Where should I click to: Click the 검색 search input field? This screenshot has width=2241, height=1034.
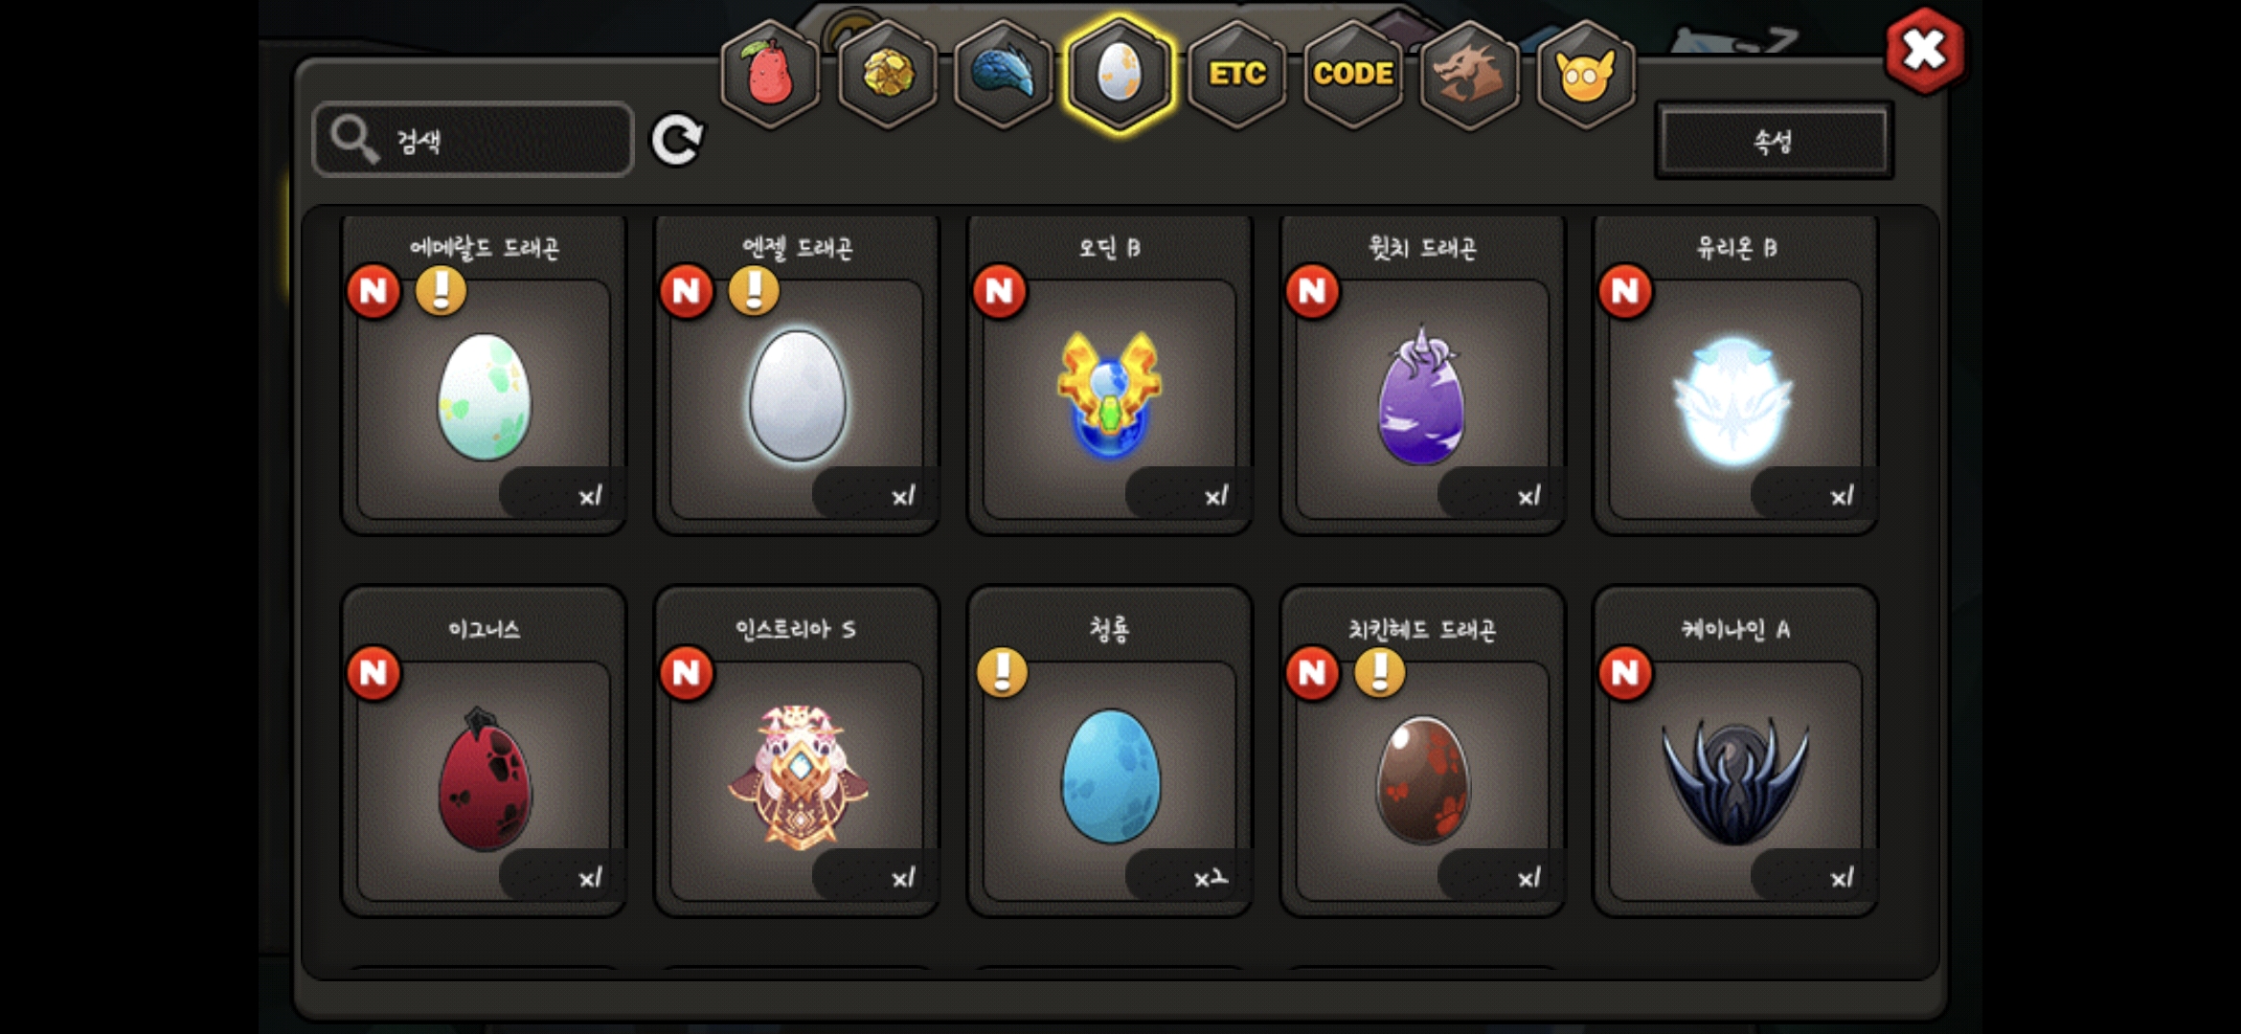point(473,140)
